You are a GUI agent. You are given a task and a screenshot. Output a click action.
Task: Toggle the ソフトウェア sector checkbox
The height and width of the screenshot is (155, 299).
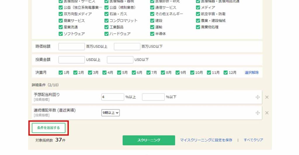point(61,34)
